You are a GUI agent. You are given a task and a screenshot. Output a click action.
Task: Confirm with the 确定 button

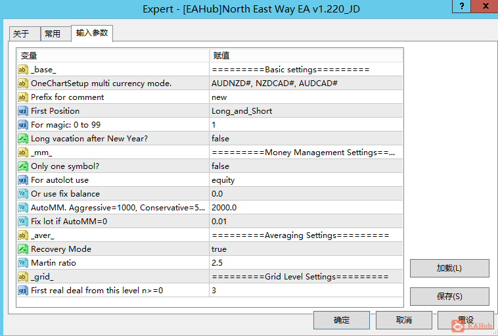pos(342,320)
